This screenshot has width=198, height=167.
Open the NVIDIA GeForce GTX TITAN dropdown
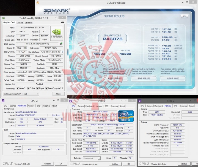pos(21,94)
